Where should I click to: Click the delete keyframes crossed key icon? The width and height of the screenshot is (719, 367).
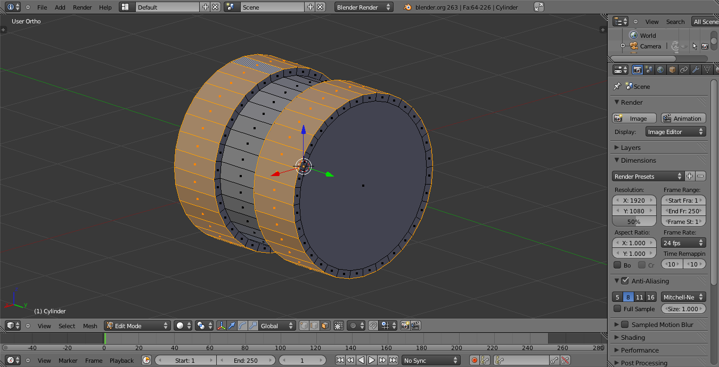pos(565,360)
